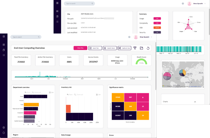Screen dimensions: 210x138
Task: Click the logout icon at sidebar bottom
Action: point(4,133)
